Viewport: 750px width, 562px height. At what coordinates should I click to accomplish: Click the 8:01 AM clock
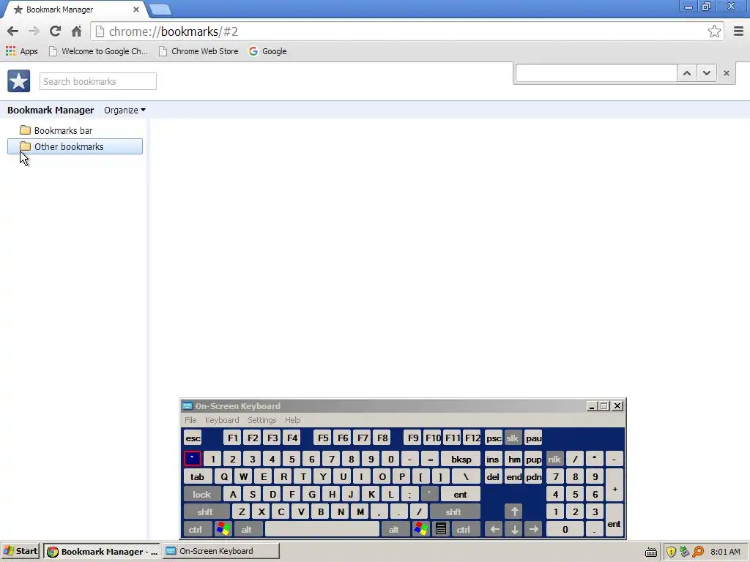pyautogui.click(x=725, y=552)
